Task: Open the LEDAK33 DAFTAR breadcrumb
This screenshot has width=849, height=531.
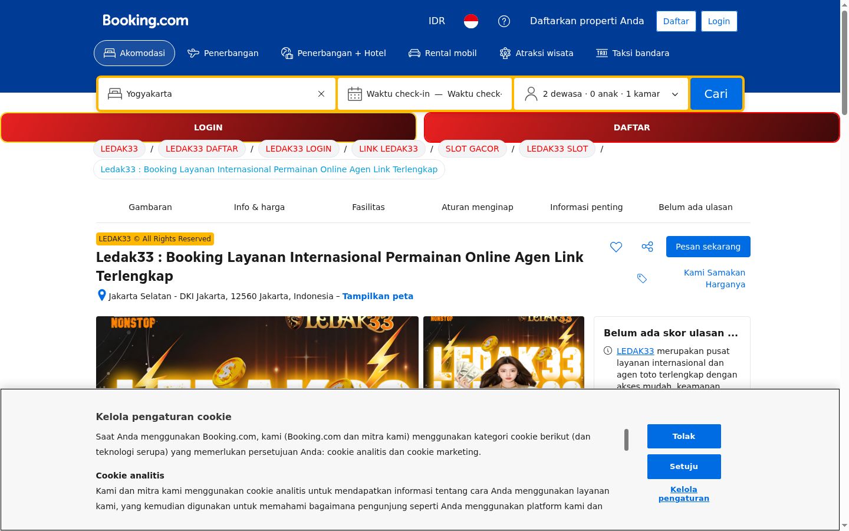Action: [x=202, y=149]
